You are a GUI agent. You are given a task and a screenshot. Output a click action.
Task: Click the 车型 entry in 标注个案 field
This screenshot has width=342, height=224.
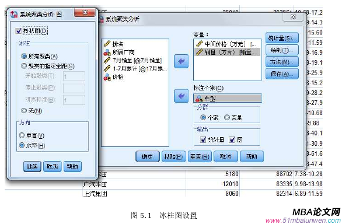(x=227, y=99)
